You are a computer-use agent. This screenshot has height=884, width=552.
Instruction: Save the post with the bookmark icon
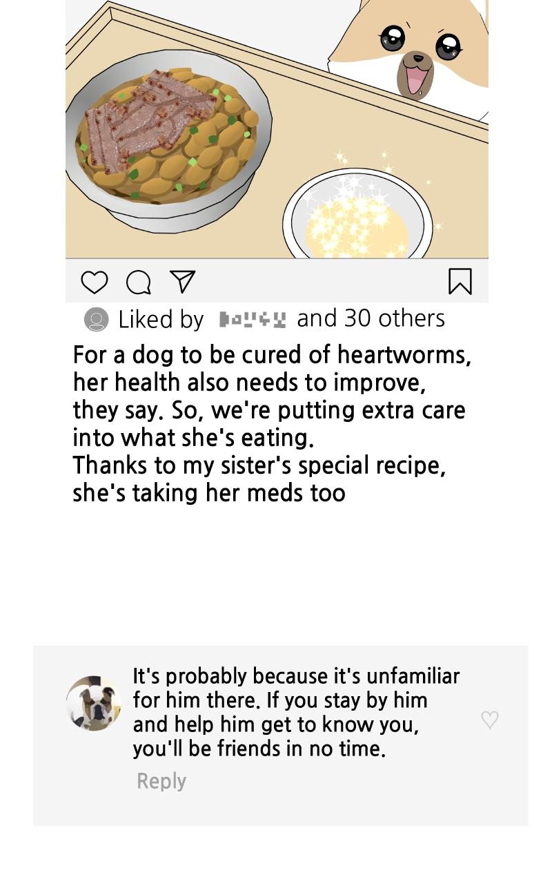(x=460, y=282)
